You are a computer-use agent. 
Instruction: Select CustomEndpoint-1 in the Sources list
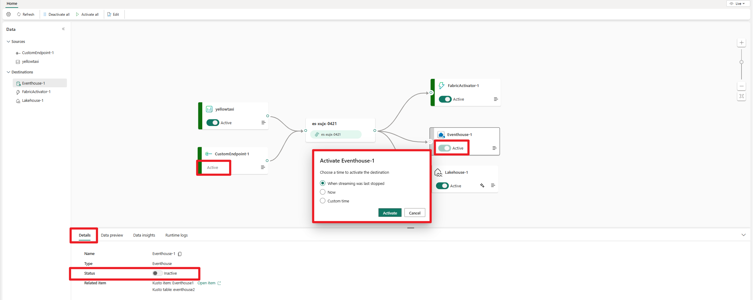38,53
